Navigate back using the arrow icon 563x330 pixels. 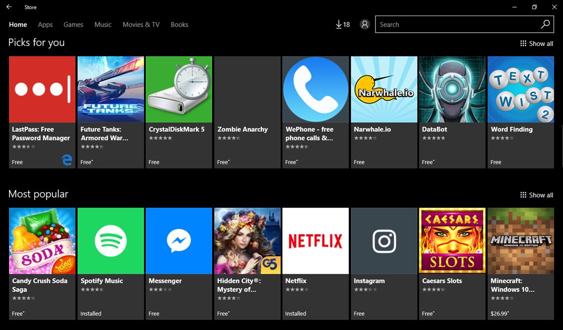(9, 7)
